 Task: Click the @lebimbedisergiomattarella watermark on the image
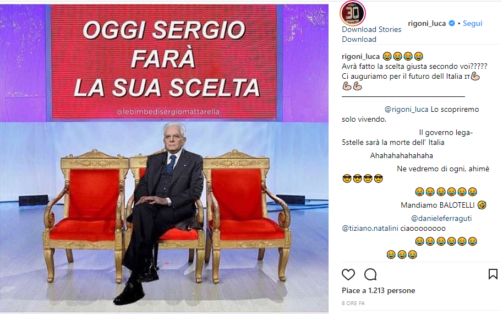tap(168, 112)
